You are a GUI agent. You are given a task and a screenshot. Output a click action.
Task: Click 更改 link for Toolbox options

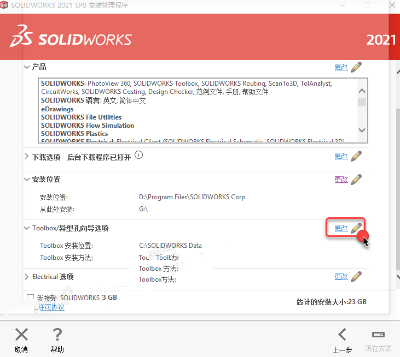coord(341,228)
